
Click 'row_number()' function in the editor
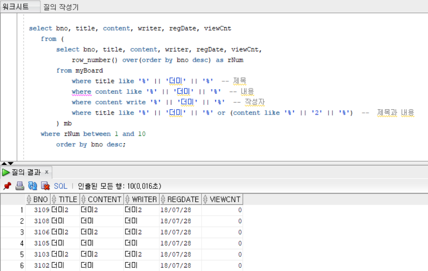(95, 60)
